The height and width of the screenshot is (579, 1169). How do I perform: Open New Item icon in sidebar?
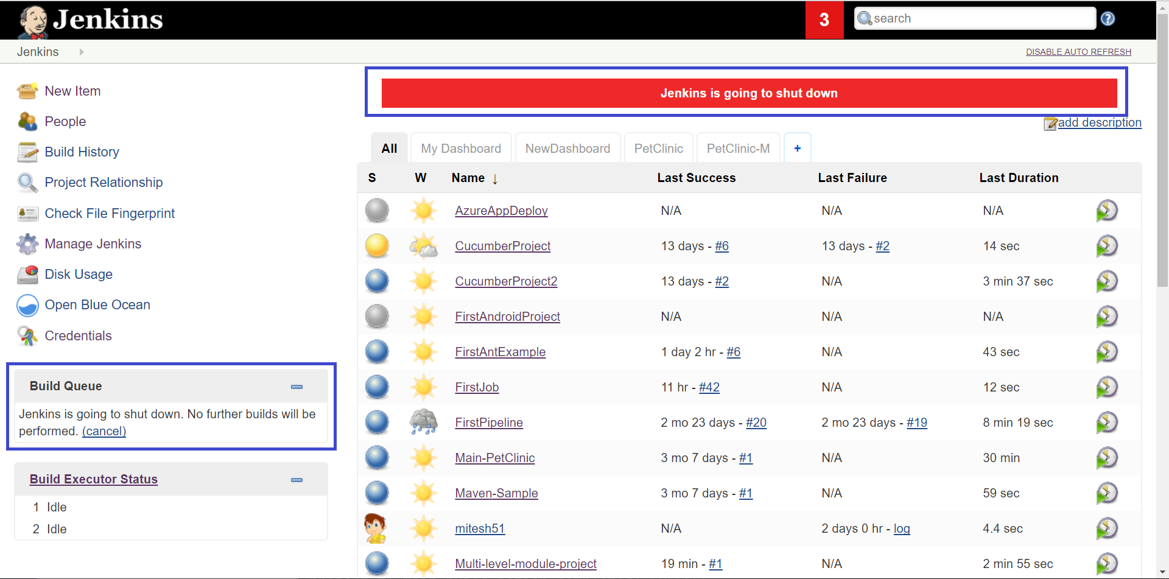pos(27,91)
